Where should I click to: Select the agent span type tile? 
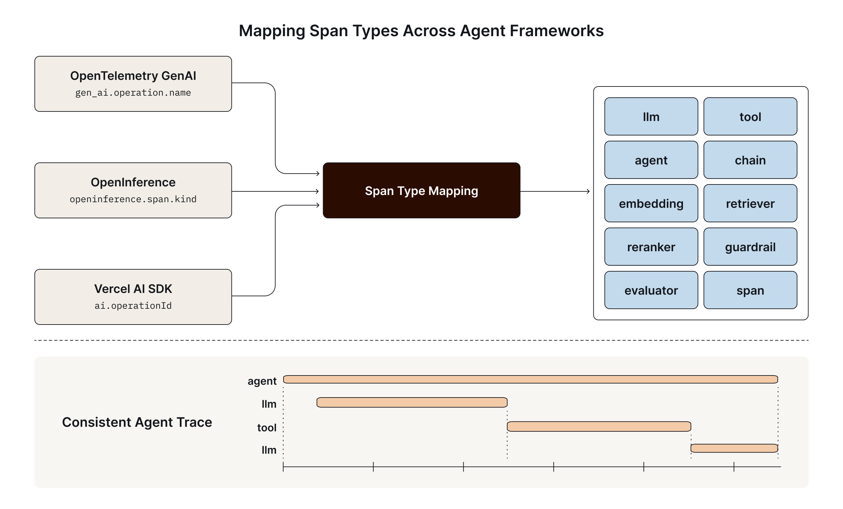click(x=651, y=160)
